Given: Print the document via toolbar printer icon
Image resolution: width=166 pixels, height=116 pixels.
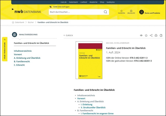Looking at the screenshot, I should [156, 35].
